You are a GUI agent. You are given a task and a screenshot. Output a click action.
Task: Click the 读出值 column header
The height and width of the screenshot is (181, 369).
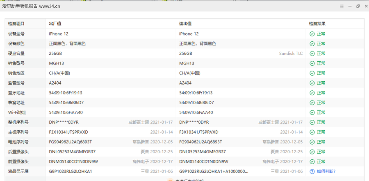185,24
